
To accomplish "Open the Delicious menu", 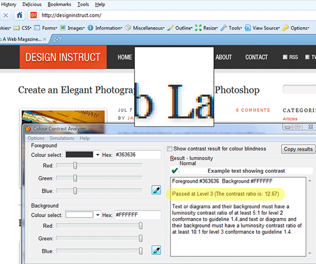I will [32, 4].
